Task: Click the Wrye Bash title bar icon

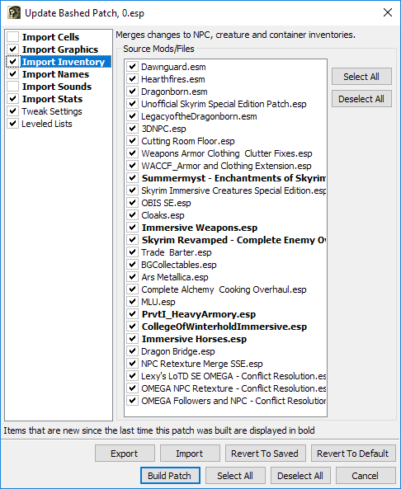Action: pyautogui.click(x=14, y=13)
